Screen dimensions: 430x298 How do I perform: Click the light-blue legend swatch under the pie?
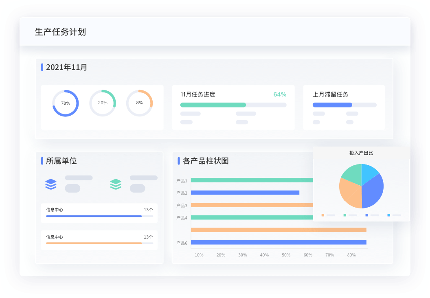point(389,215)
